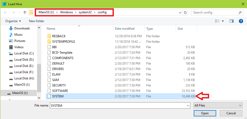The image size is (247, 119).
Task: Select the SYSTEMPROFILE folder
Action: (x=121, y=42)
